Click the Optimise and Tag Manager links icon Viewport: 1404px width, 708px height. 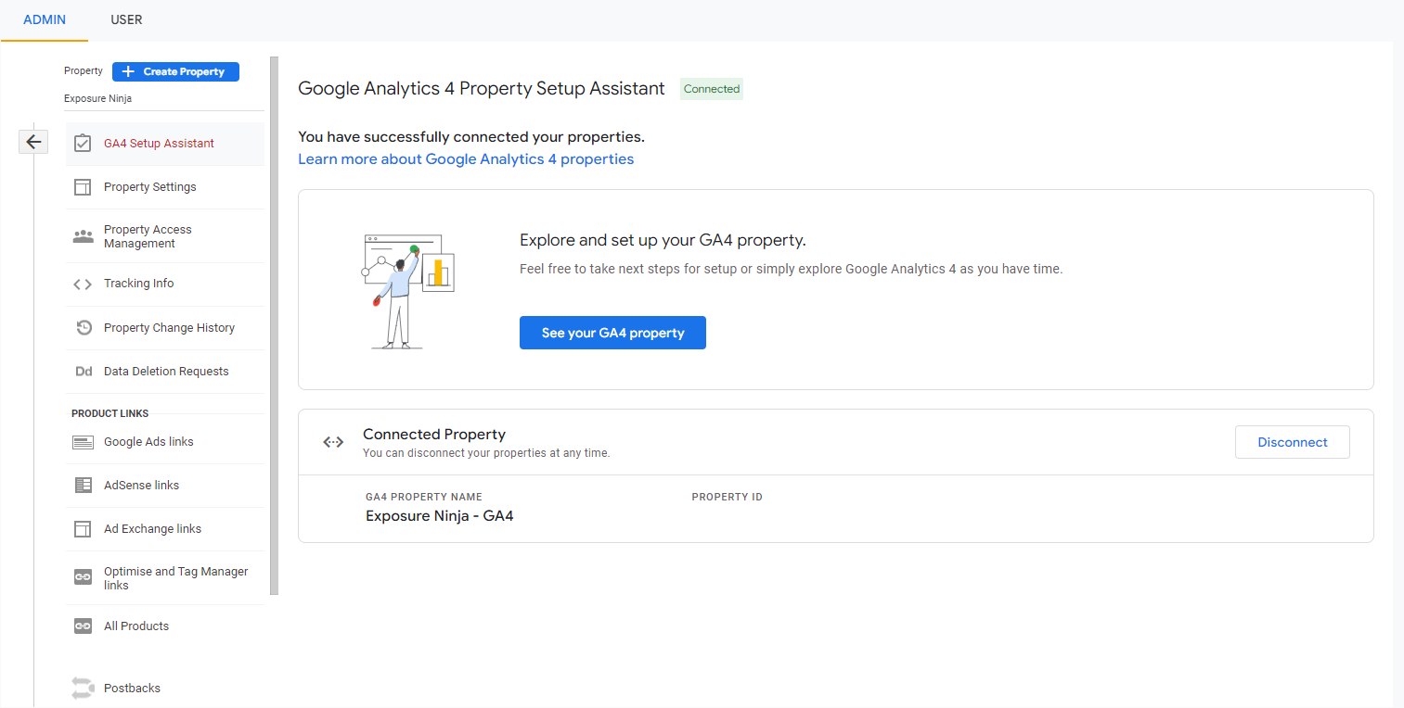pyautogui.click(x=83, y=577)
